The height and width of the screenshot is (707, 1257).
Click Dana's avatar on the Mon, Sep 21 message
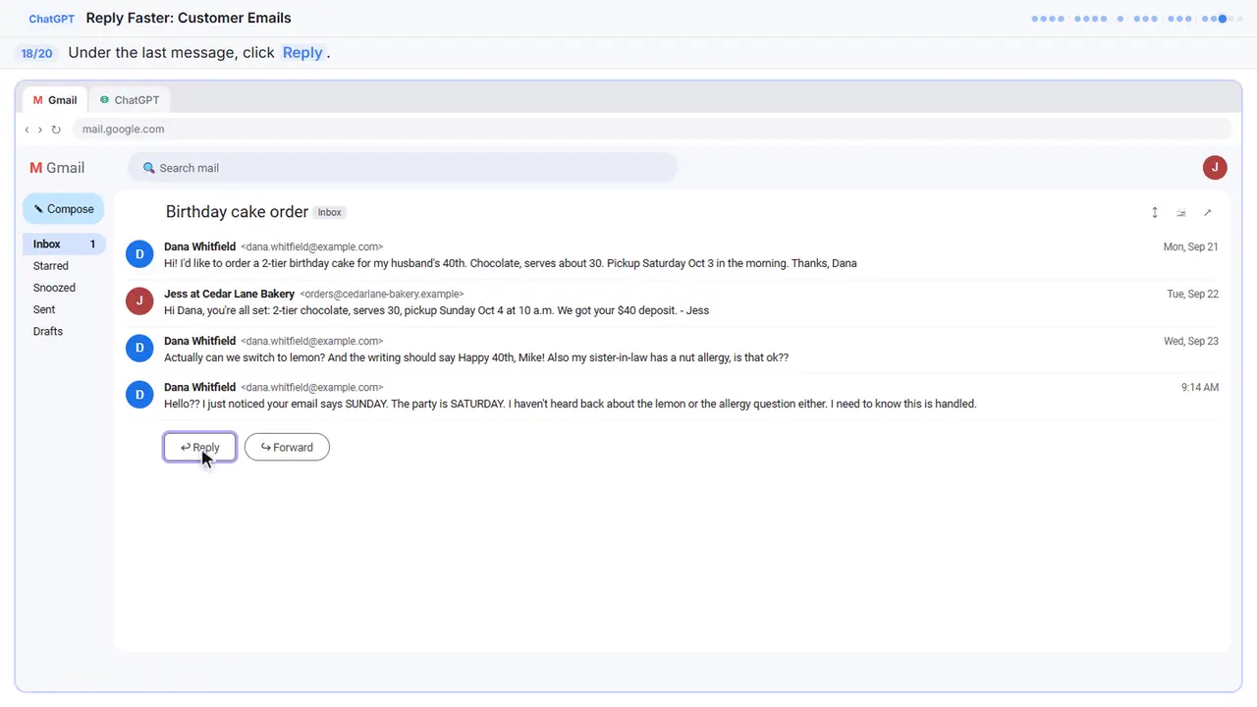[139, 254]
